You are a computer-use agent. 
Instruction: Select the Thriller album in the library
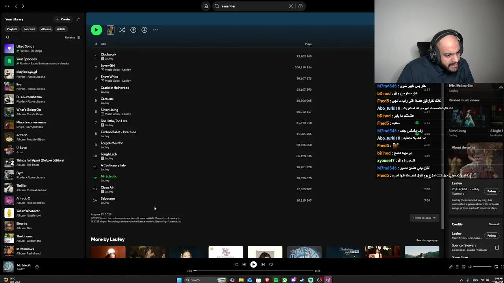43,187
